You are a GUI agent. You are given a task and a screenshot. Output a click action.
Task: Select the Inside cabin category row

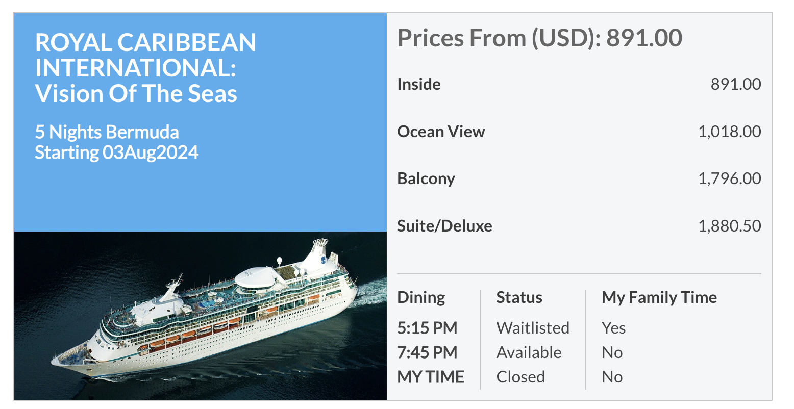579,84
